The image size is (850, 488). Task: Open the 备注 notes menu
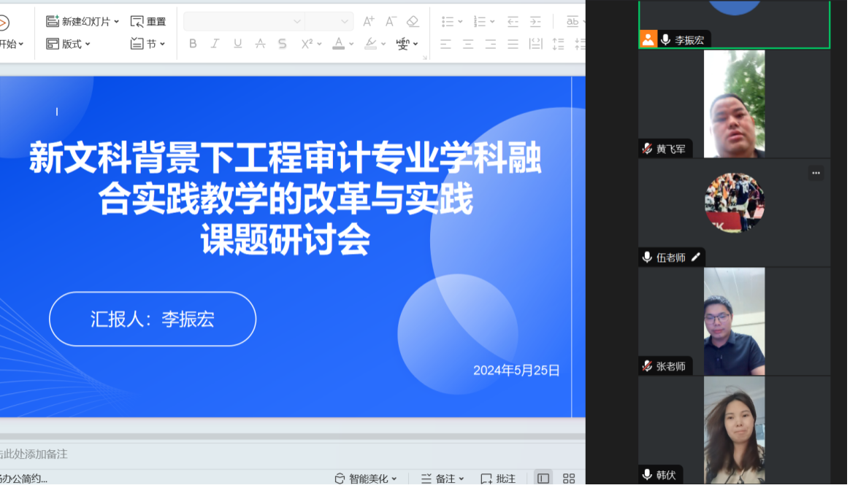click(x=443, y=479)
